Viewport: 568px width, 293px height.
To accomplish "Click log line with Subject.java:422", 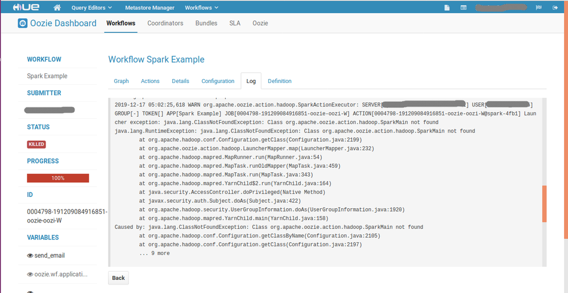I will coord(220,201).
